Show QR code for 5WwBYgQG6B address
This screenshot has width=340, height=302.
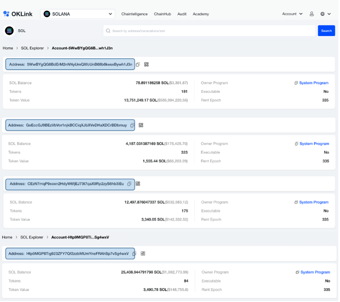(x=146, y=64)
